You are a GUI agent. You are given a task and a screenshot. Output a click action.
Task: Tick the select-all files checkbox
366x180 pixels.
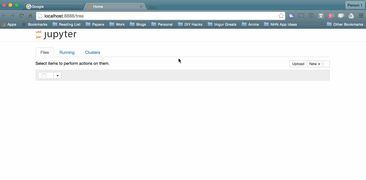tap(44, 75)
